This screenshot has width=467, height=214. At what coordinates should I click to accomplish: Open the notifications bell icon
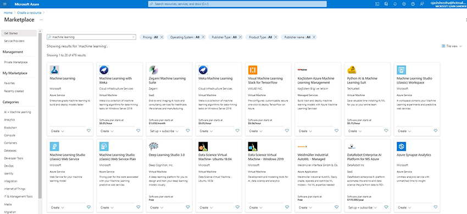tap(395, 4)
